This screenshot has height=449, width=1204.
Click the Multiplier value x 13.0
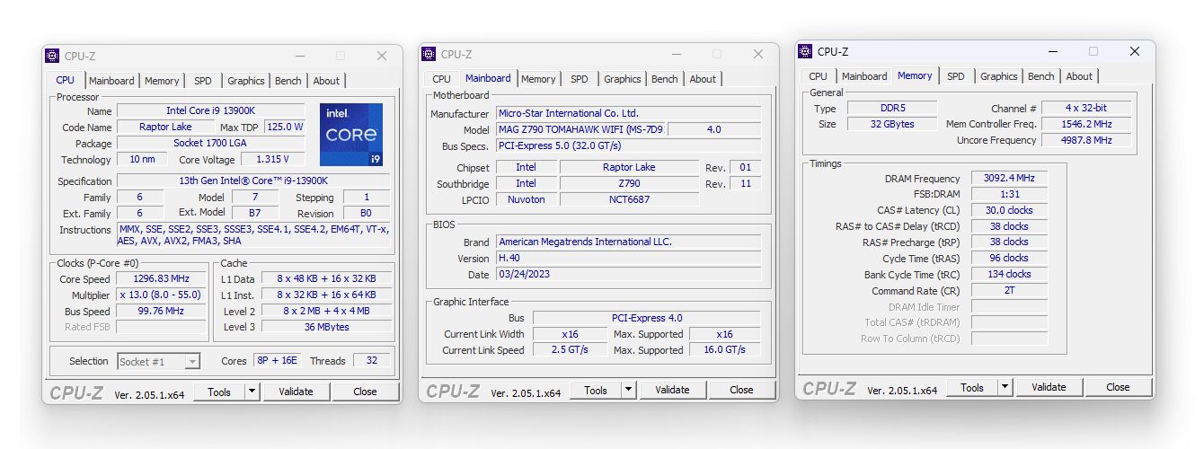163,295
